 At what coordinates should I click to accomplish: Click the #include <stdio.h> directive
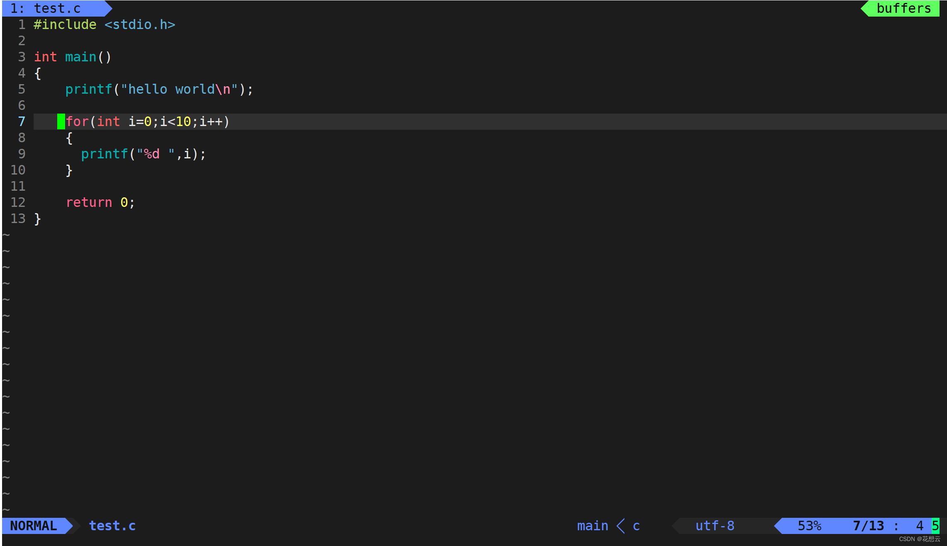click(104, 24)
